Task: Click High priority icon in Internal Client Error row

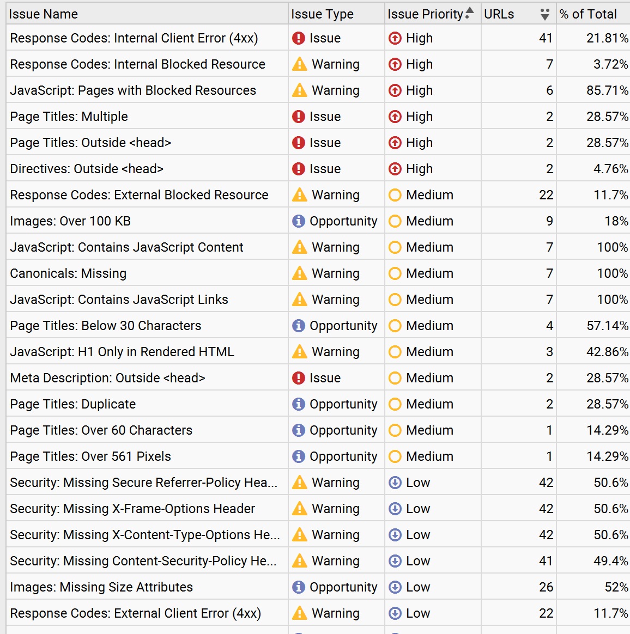Action: click(x=395, y=38)
